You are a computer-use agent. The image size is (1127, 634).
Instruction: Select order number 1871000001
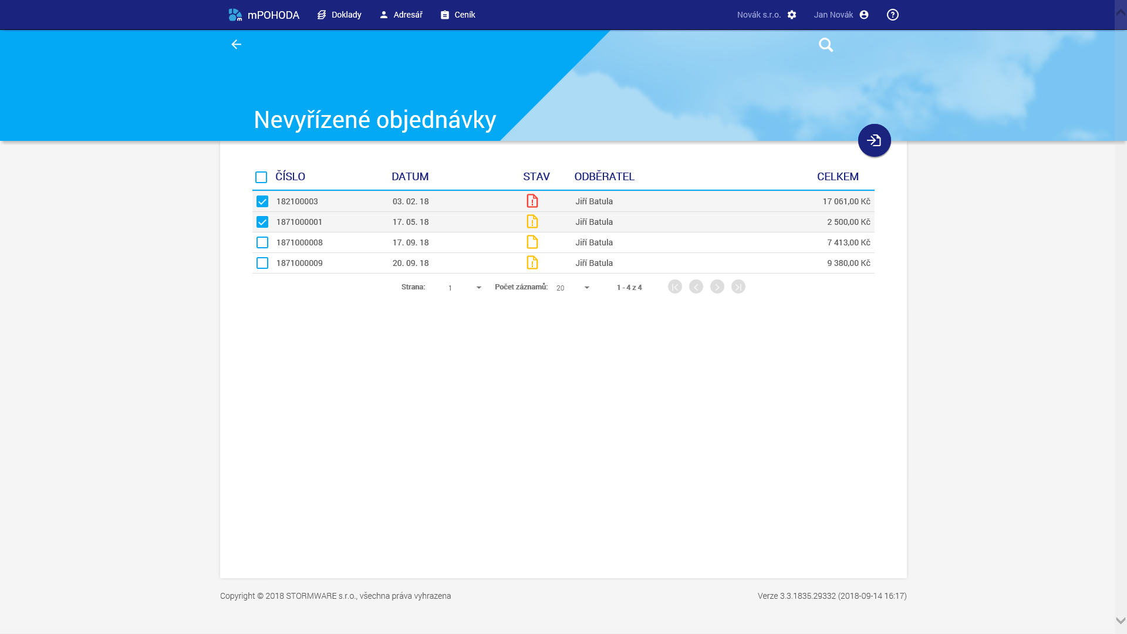(x=299, y=222)
